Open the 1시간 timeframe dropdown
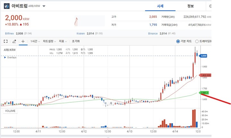Screen dimensions: 231x138 tap(35, 41)
